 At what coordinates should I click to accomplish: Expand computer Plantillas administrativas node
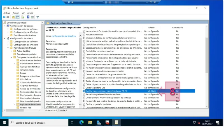point(8,35)
